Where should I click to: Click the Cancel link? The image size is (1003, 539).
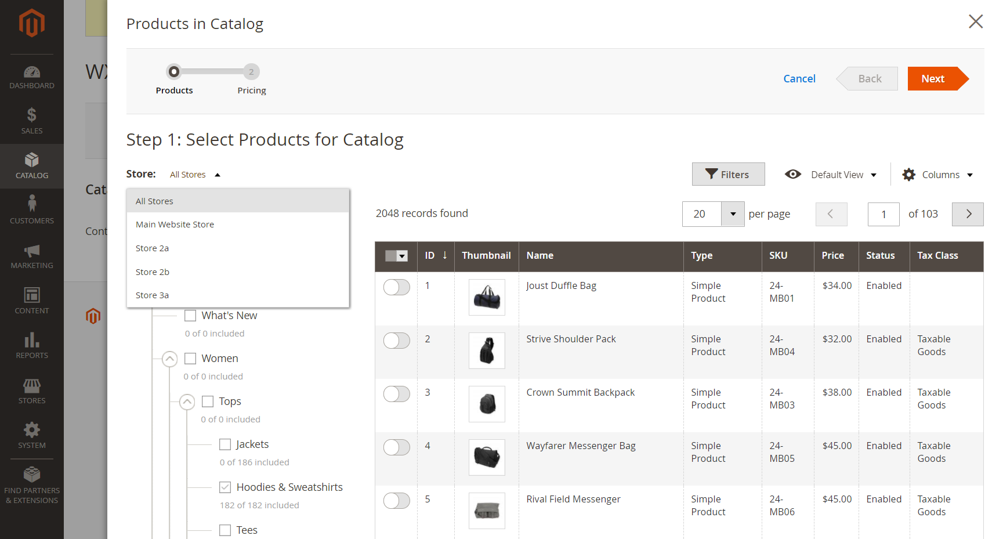coord(799,78)
